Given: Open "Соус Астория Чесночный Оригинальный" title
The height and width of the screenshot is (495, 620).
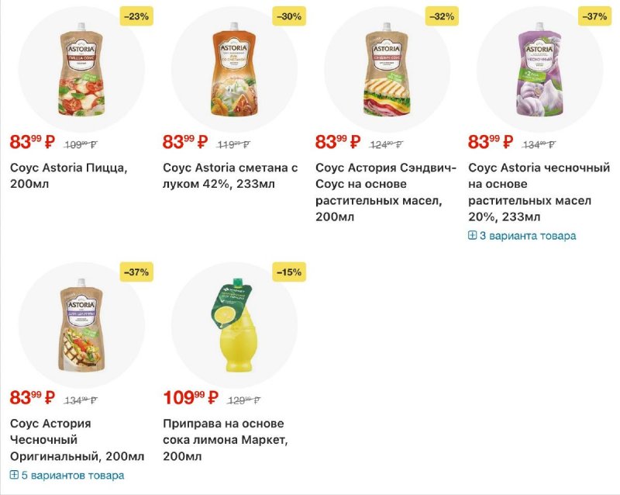Looking at the screenshot, I should [x=77, y=439].
